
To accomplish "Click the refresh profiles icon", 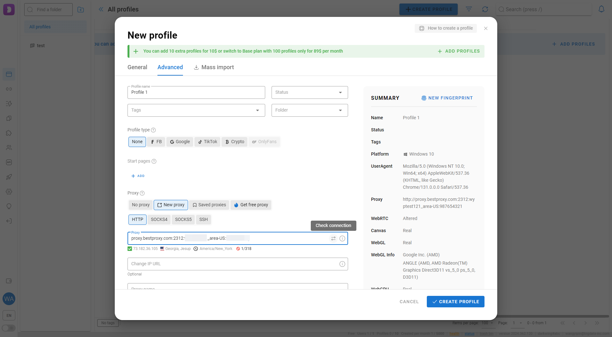I will coord(485,9).
